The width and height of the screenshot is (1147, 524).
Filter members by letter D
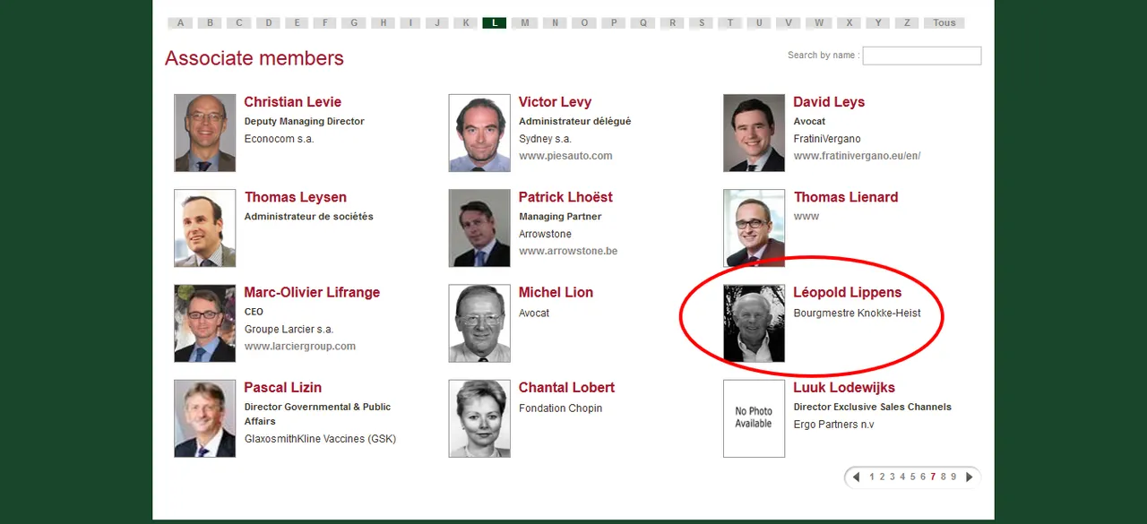click(x=268, y=23)
